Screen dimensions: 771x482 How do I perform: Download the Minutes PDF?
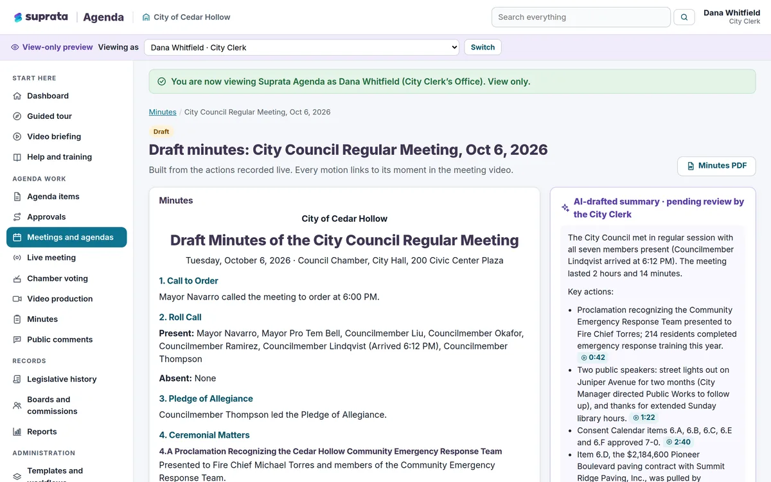click(x=716, y=166)
